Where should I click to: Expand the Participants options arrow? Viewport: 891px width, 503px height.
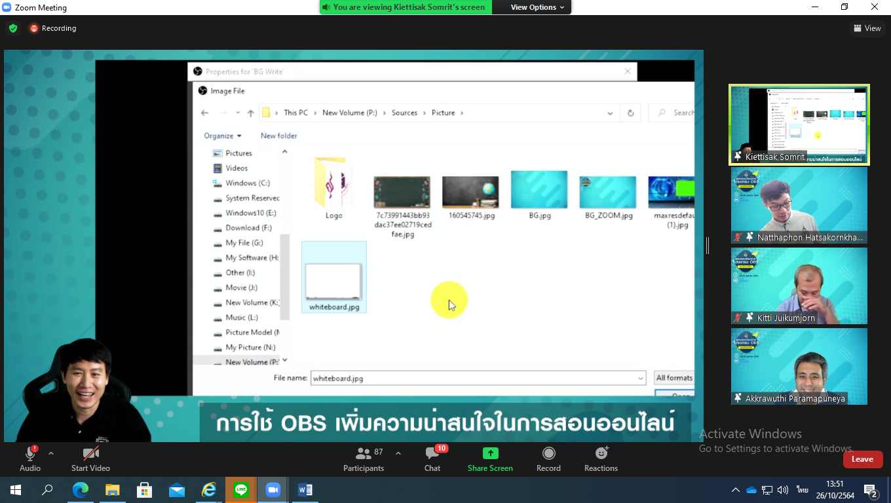398,453
